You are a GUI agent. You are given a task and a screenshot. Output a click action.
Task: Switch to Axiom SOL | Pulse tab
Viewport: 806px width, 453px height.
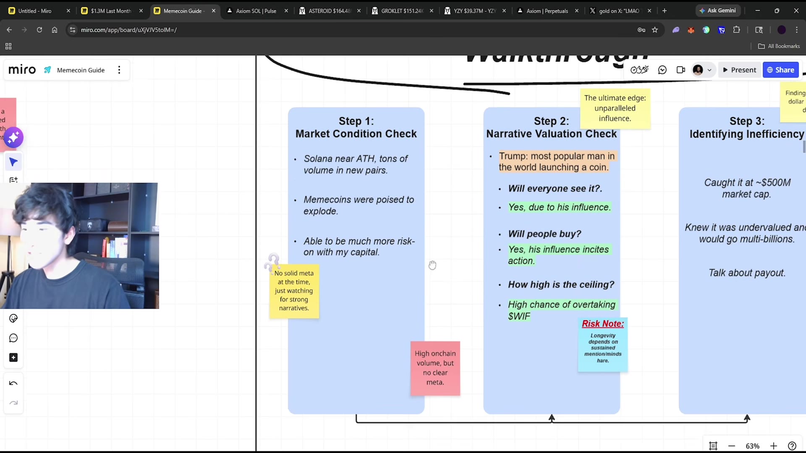pyautogui.click(x=256, y=11)
